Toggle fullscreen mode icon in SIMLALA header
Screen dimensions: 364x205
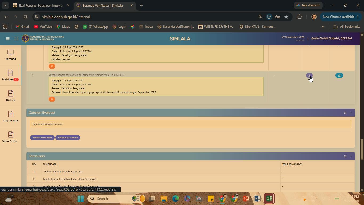pyautogui.click(x=16, y=38)
